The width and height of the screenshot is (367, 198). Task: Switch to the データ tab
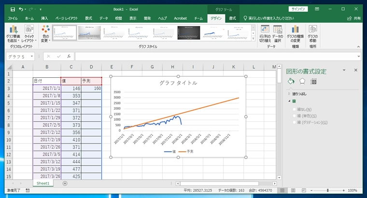103,18
